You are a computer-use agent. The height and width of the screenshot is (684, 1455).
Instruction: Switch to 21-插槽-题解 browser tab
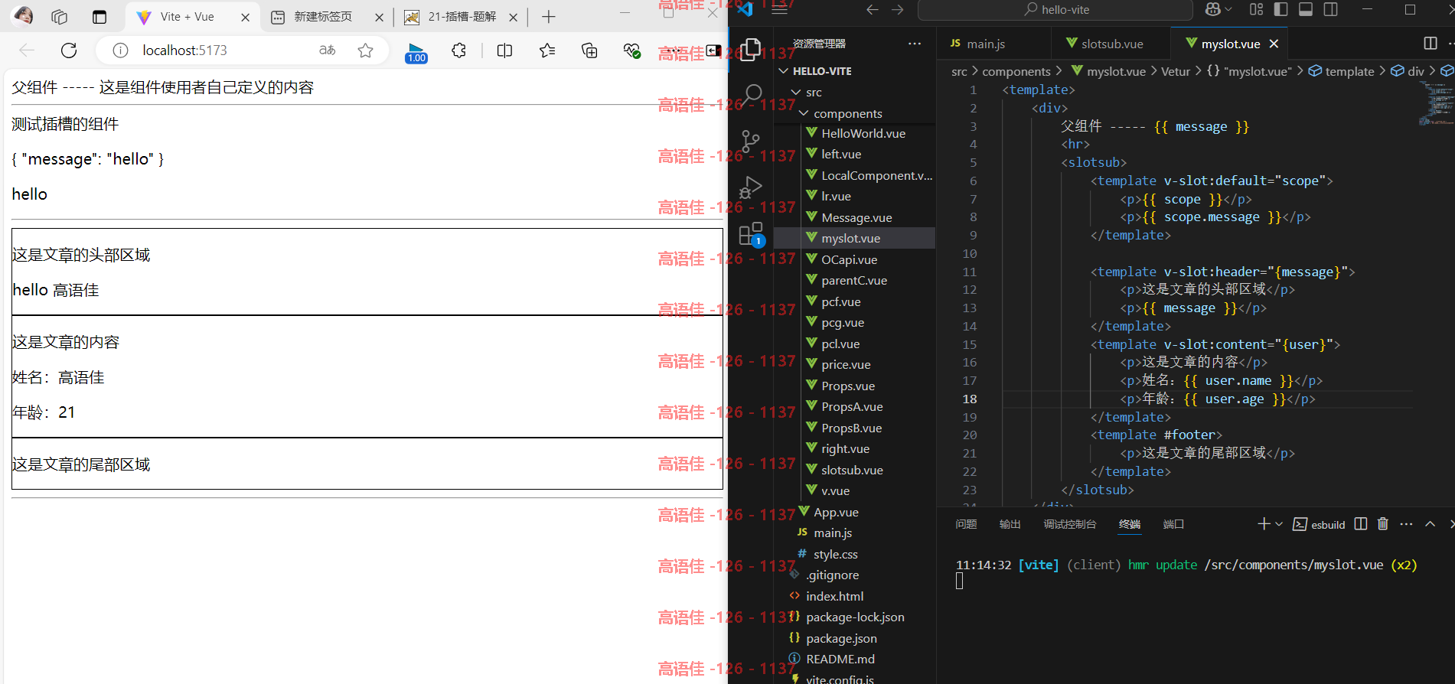click(x=459, y=17)
